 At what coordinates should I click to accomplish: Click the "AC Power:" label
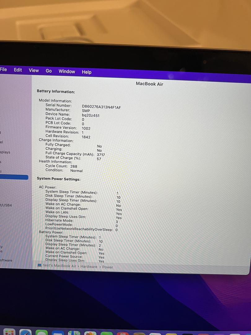pyautogui.click(x=48, y=187)
